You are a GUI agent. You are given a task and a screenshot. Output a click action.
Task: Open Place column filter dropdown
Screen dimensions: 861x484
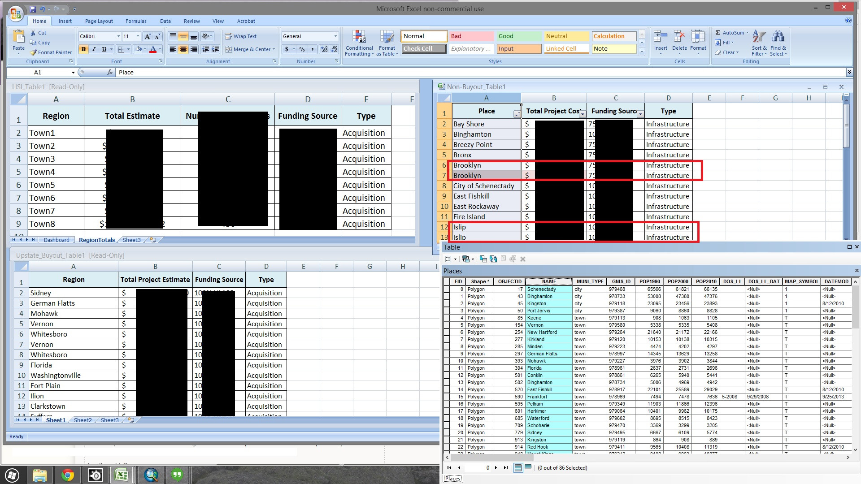[x=517, y=114]
